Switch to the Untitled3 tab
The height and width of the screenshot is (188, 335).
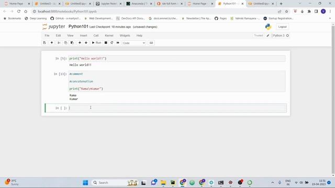pyautogui.click(x=48, y=4)
